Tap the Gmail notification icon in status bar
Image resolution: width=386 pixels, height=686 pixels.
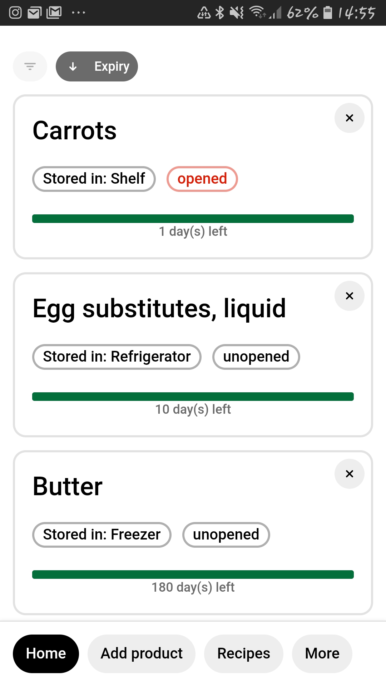pyautogui.click(x=54, y=13)
